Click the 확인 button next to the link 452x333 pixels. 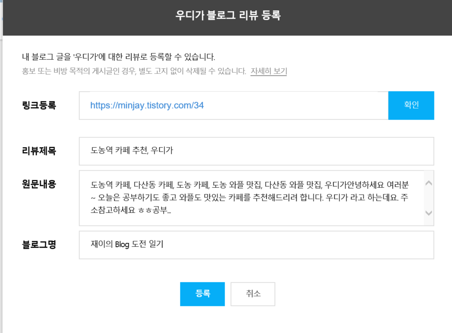(411, 105)
